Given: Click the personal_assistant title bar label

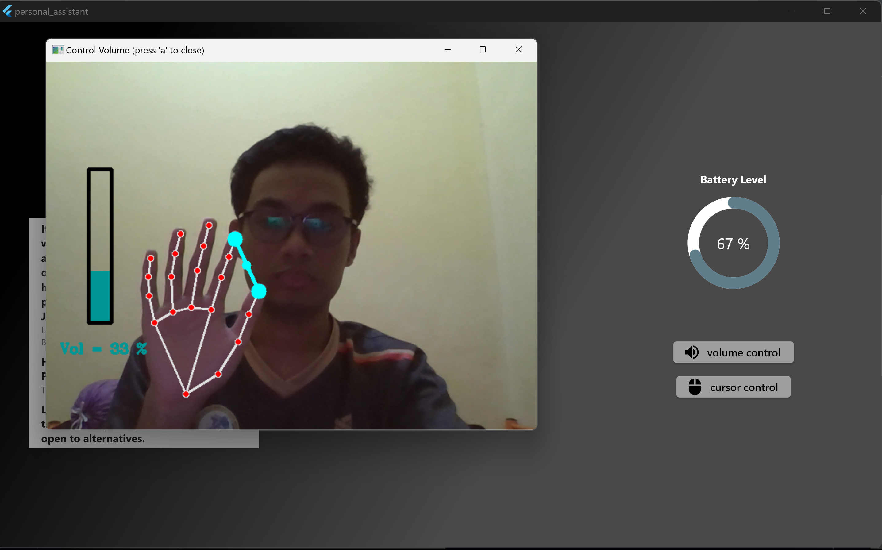Looking at the screenshot, I should tap(51, 11).
